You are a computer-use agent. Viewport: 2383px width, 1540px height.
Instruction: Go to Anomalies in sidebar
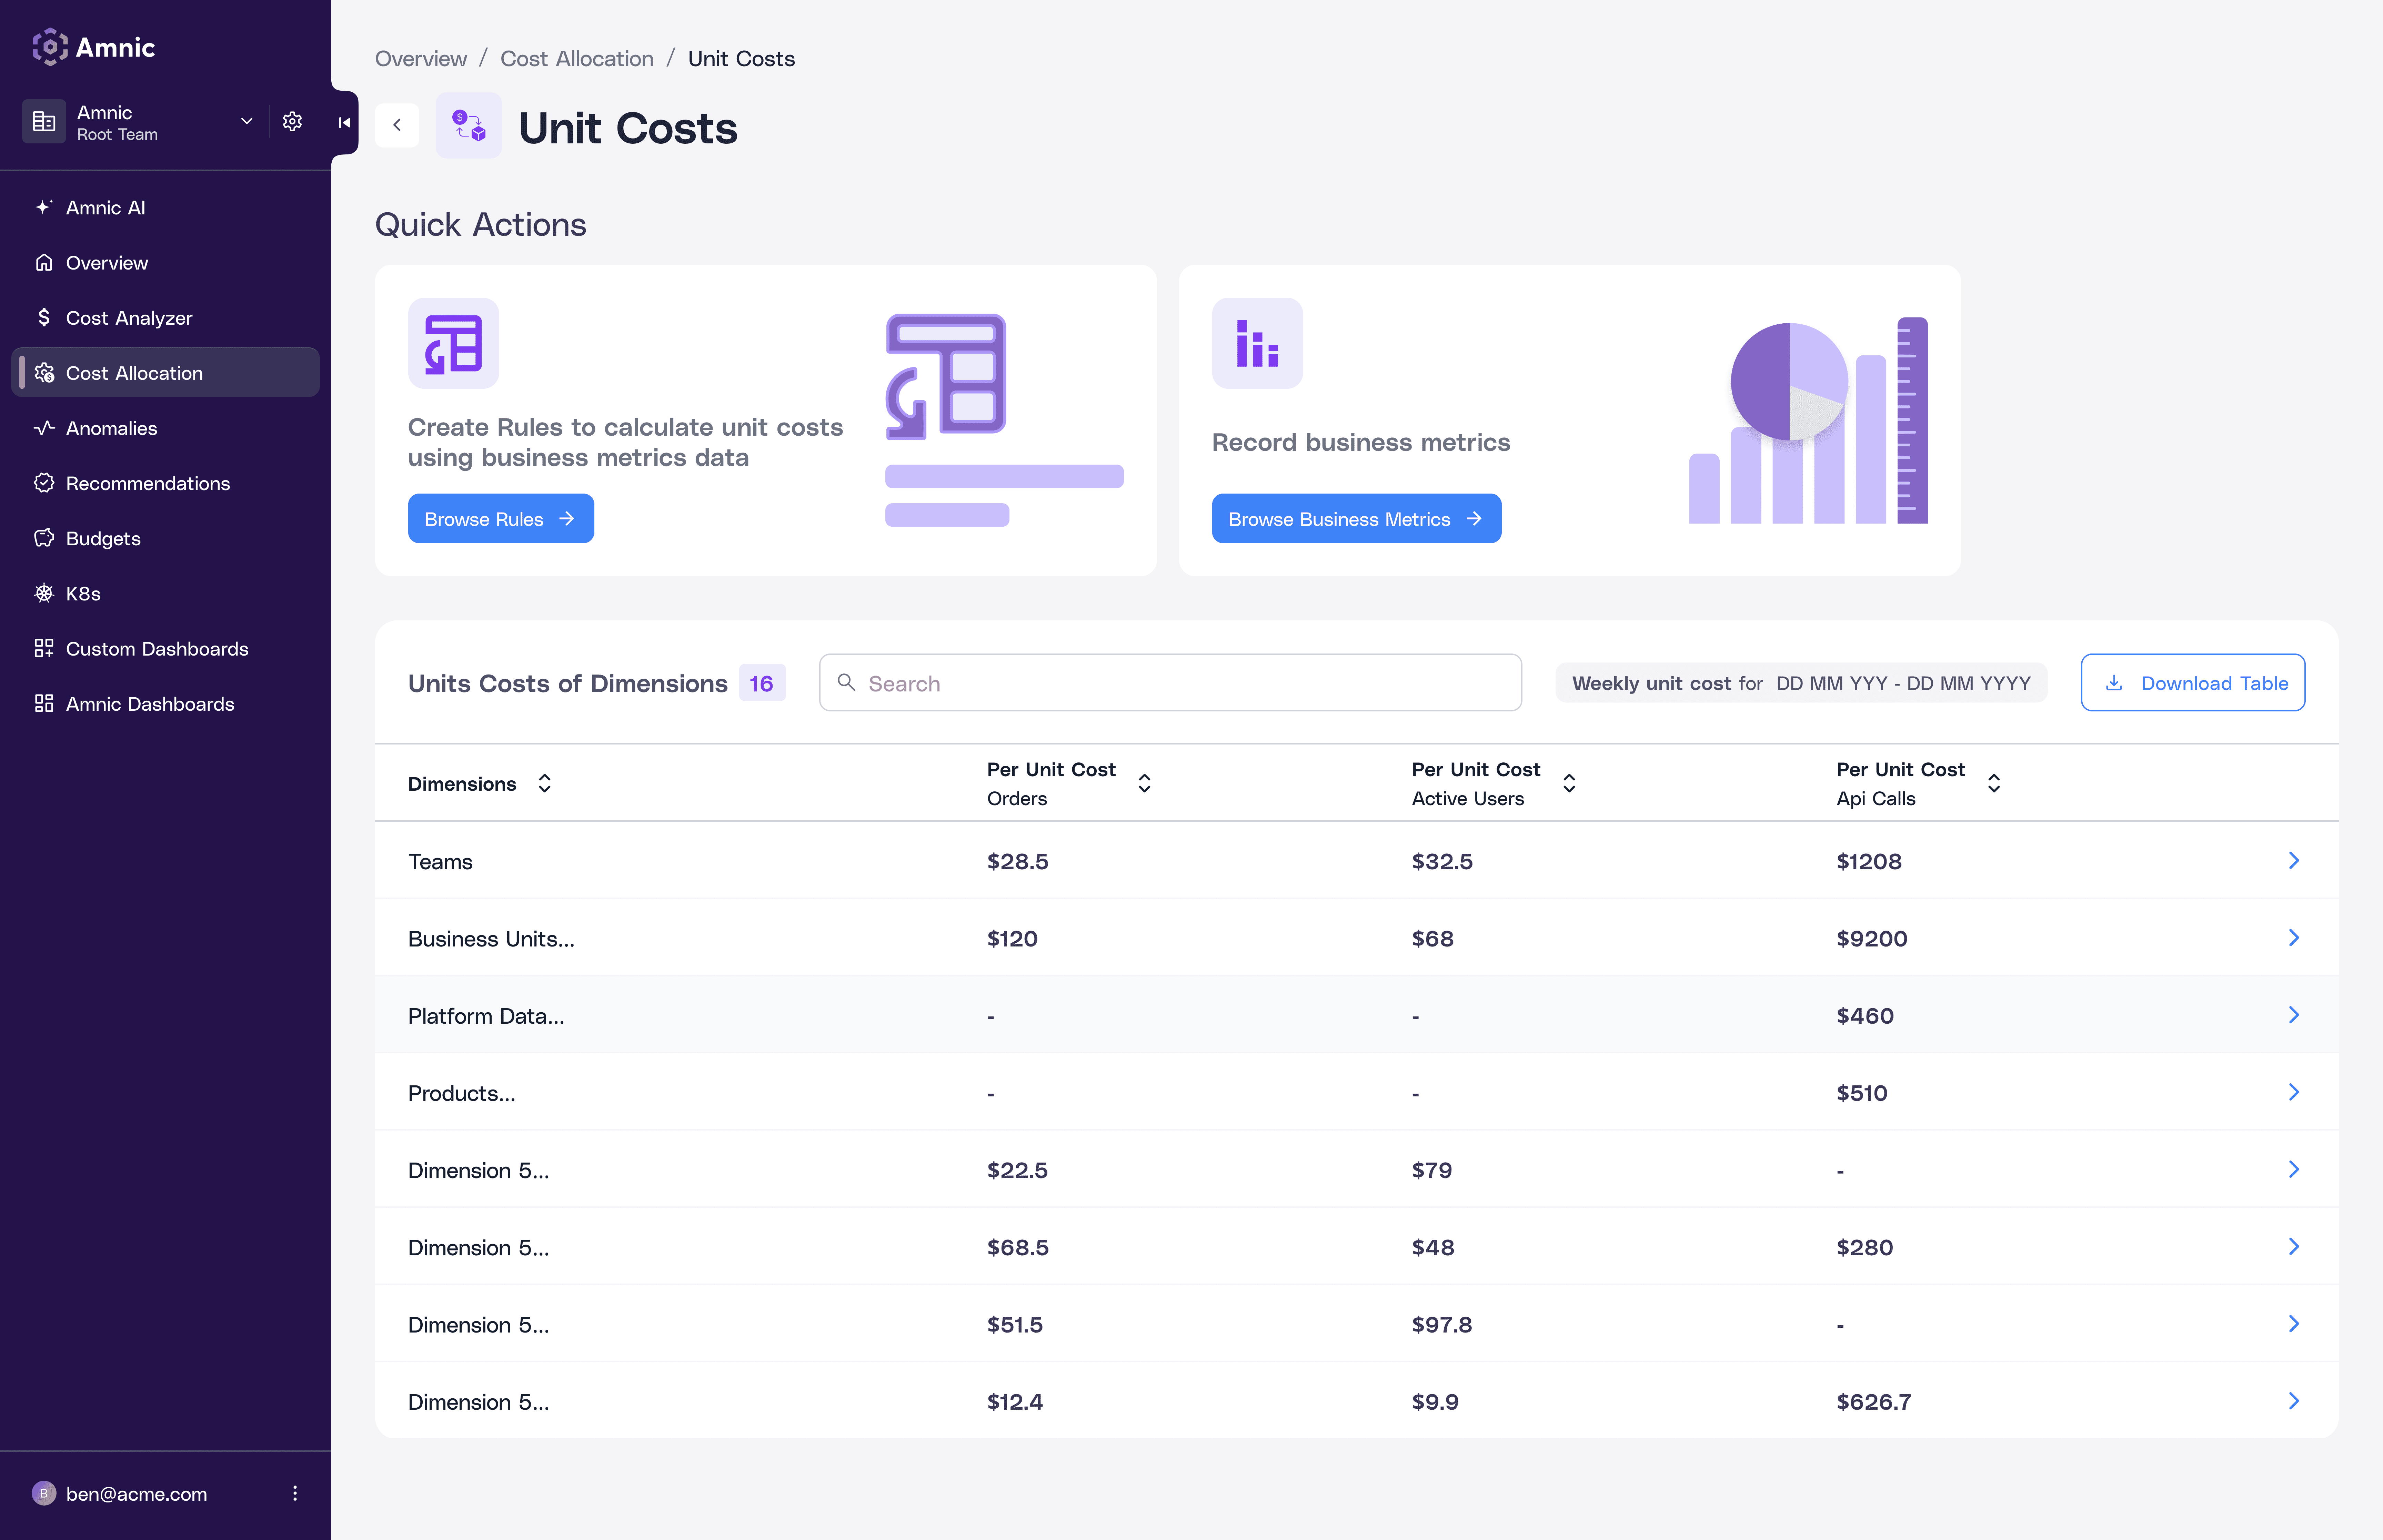click(x=111, y=428)
